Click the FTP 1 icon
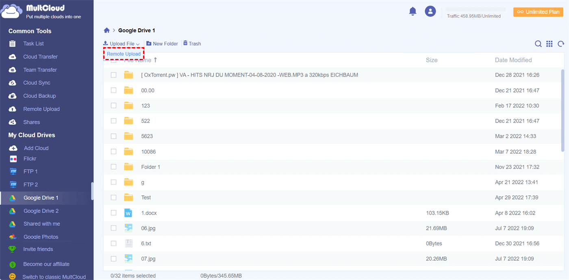The width and height of the screenshot is (569, 280). (13, 171)
